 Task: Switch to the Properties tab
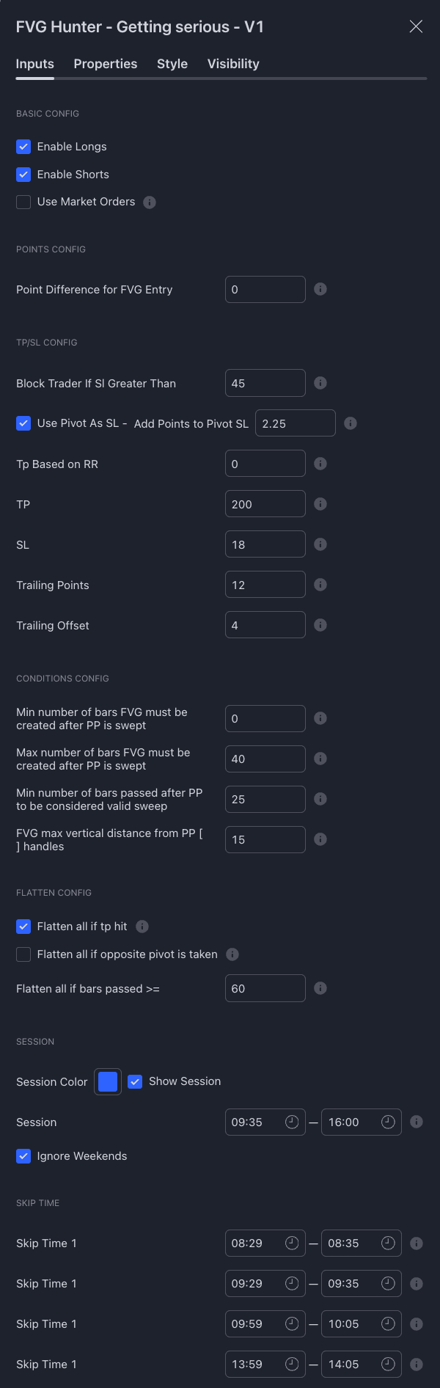[x=106, y=64]
